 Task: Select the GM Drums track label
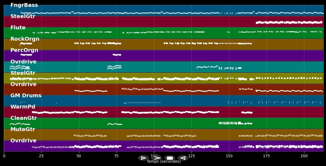pyautogui.click(x=26, y=96)
